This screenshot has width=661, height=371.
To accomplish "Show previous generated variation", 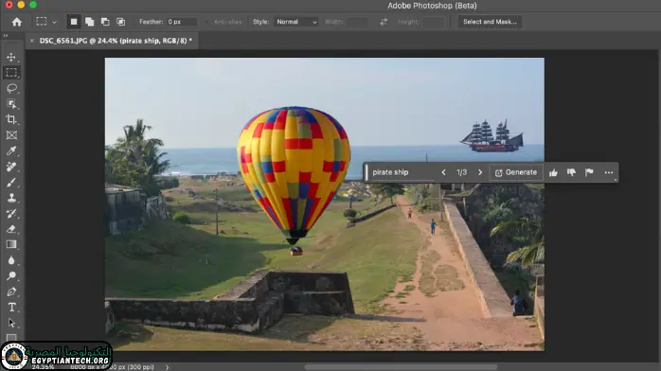I will (x=443, y=172).
